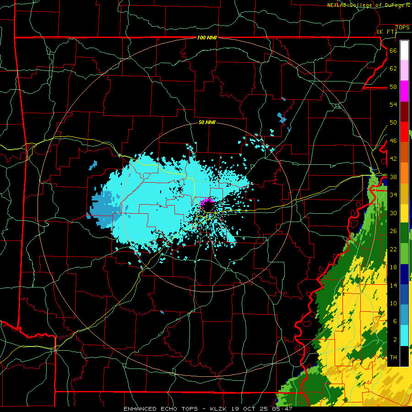The image size is (412, 412).
Task: Click the TH legend scale label
Action: [x=393, y=358]
